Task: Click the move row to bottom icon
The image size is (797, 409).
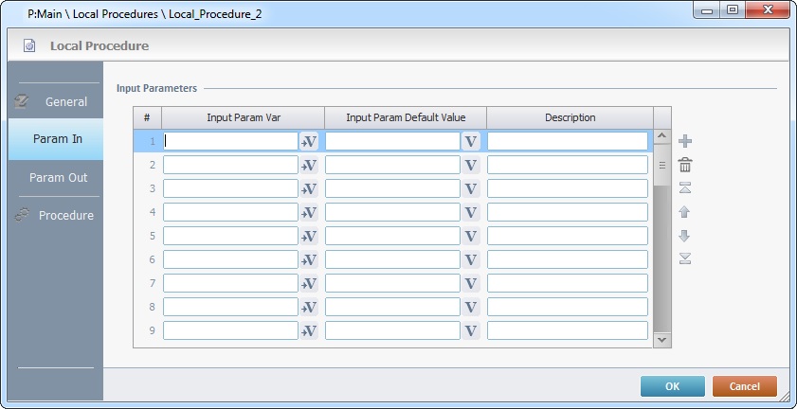Action: [685, 258]
